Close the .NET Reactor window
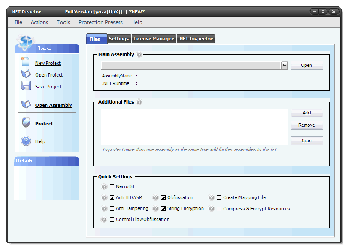Viewport: 348px width, 250px height. click(x=334, y=12)
